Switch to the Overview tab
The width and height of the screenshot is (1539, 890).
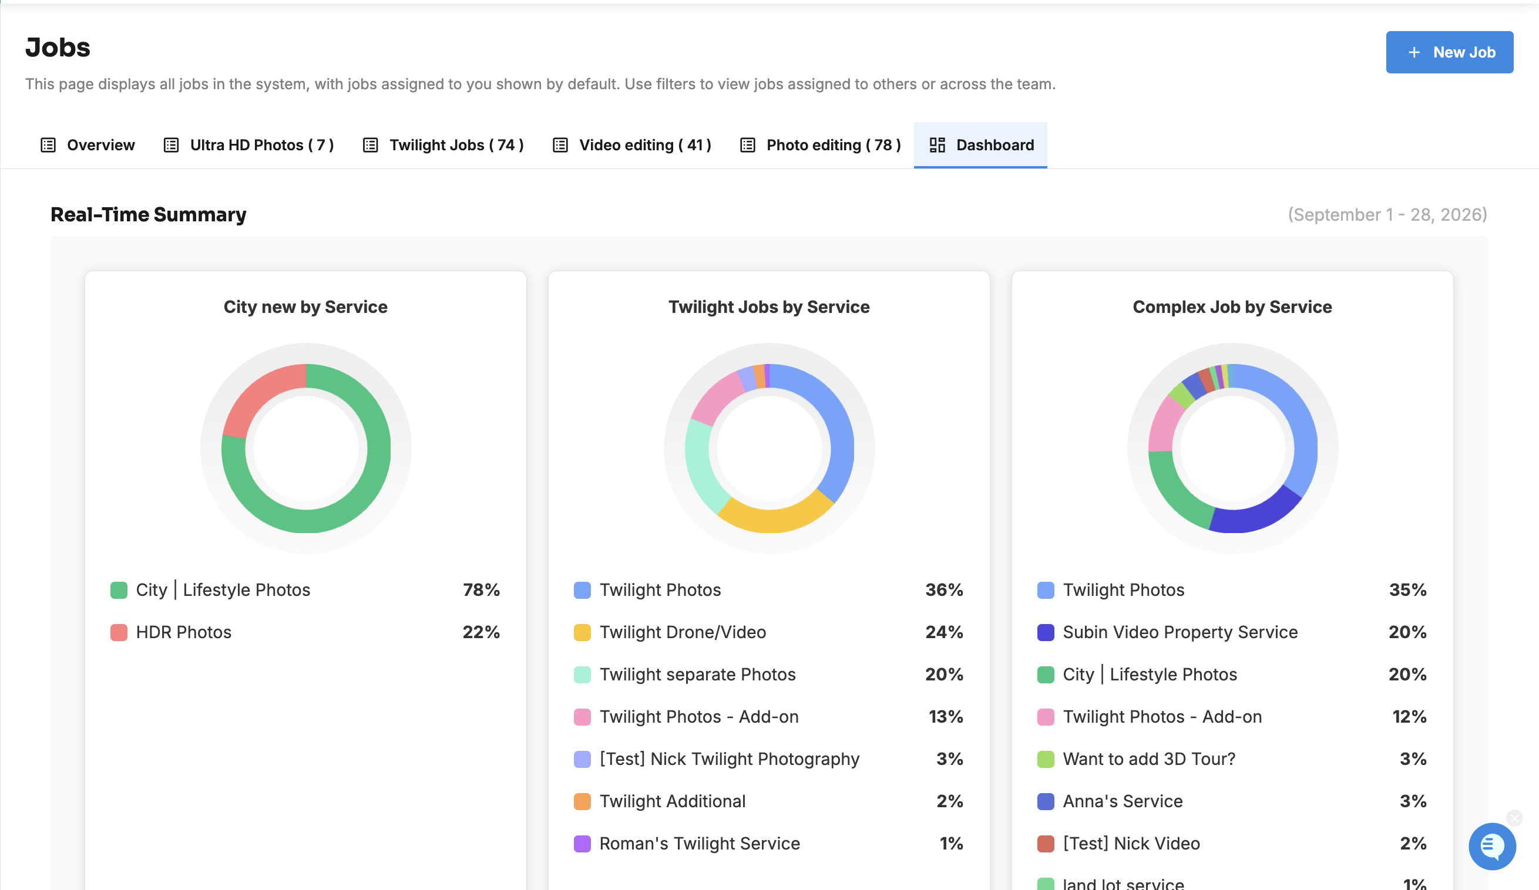click(x=88, y=145)
